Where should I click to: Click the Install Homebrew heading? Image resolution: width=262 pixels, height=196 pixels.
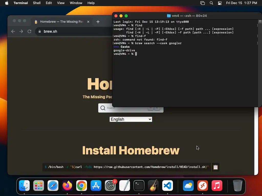(131, 150)
